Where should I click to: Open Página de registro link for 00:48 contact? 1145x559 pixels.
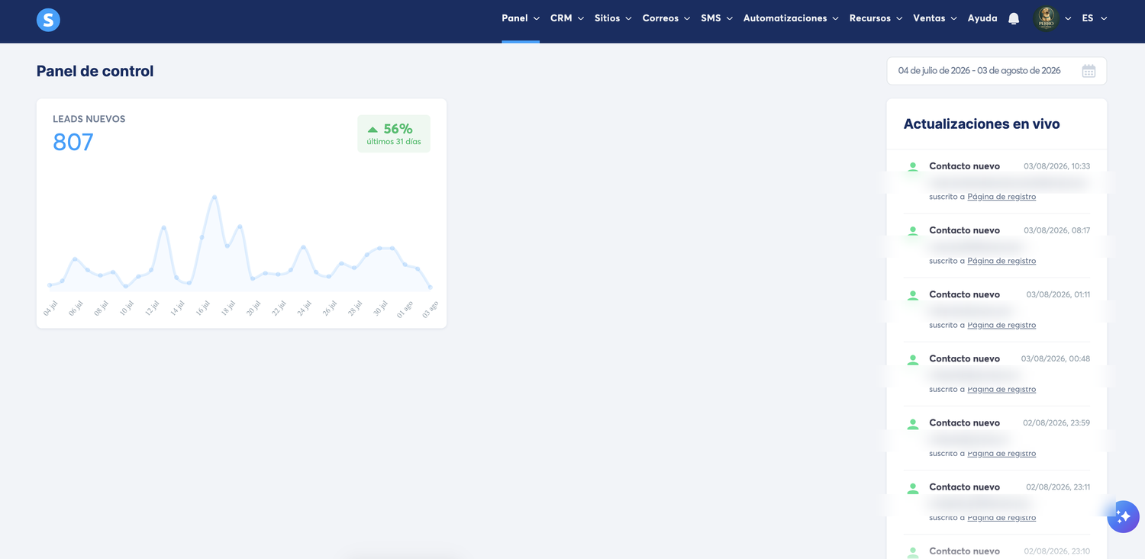pyautogui.click(x=1001, y=389)
